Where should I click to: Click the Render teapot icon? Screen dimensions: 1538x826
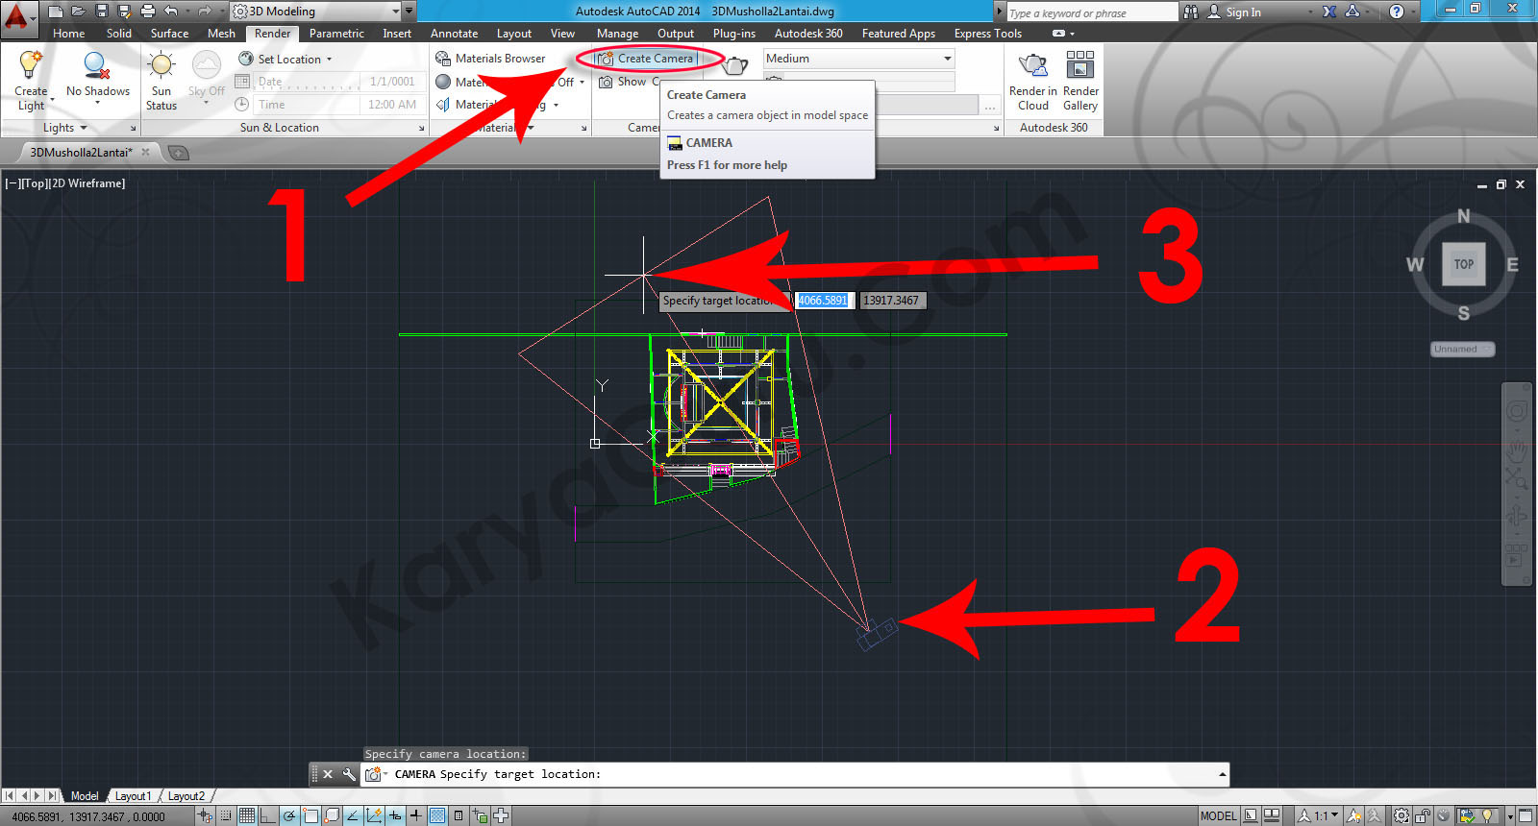tap(735, 65)
